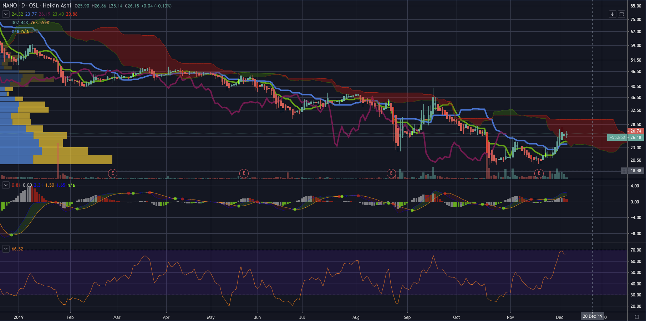Click the close price C26.18
The image size is (646, 321).
[132, 6]
